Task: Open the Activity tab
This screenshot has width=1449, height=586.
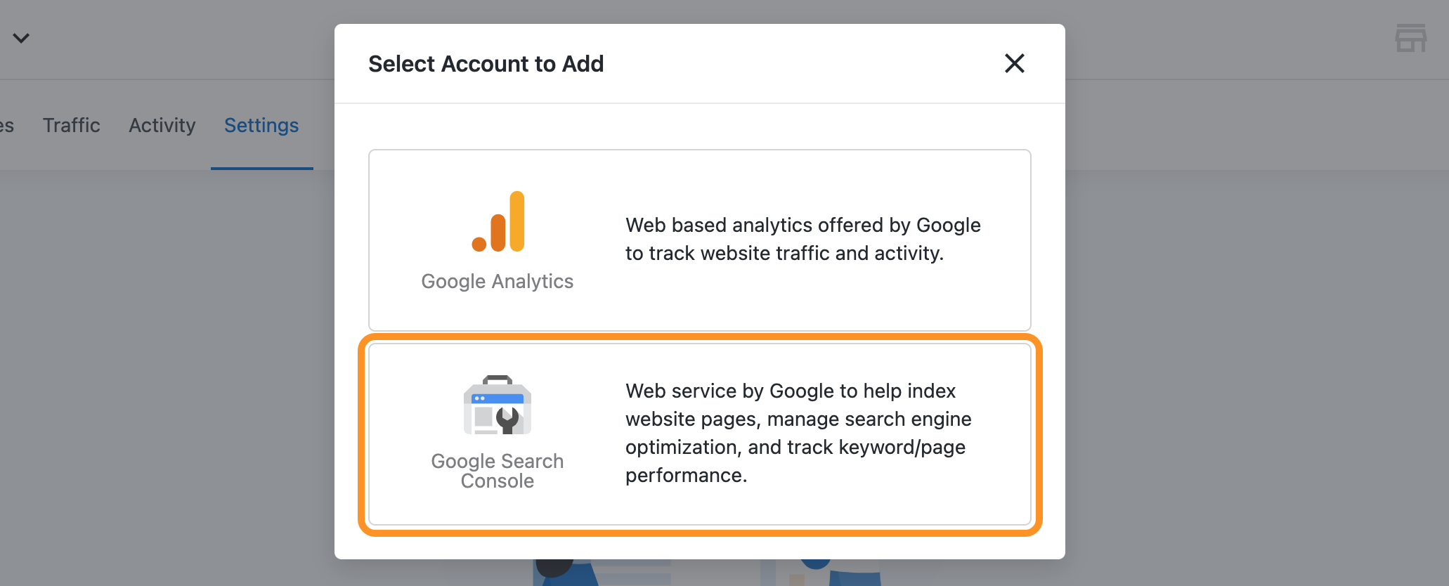Action: tap(162, 125)
